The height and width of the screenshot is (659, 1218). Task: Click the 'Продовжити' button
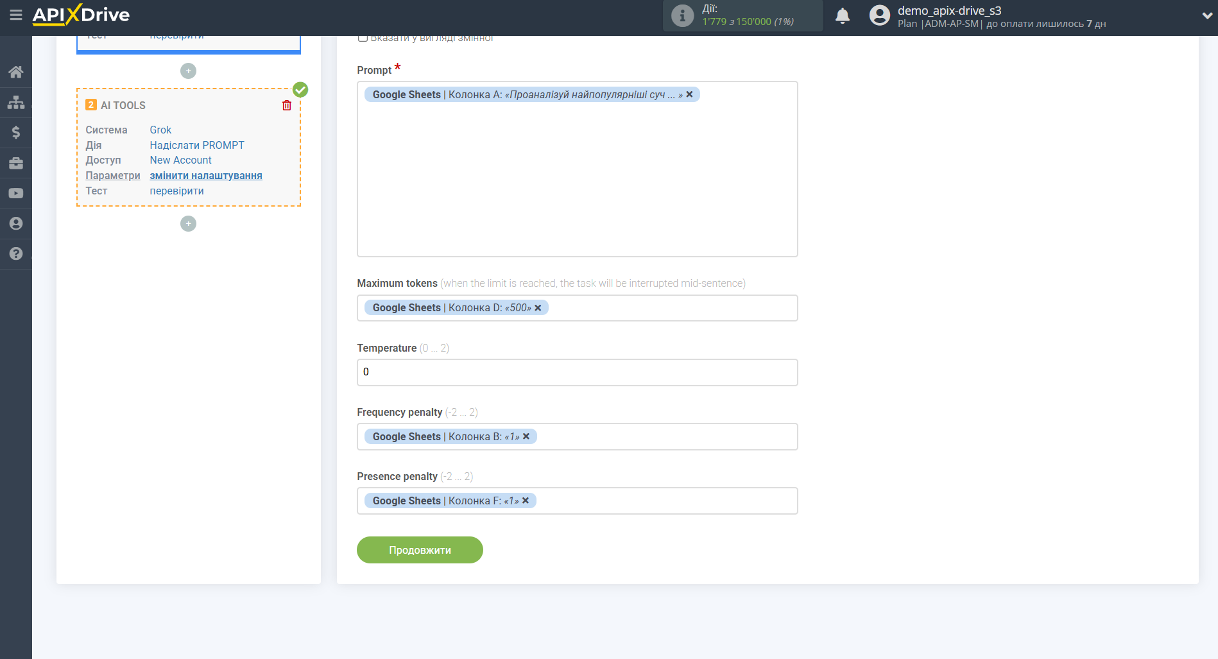420,550
